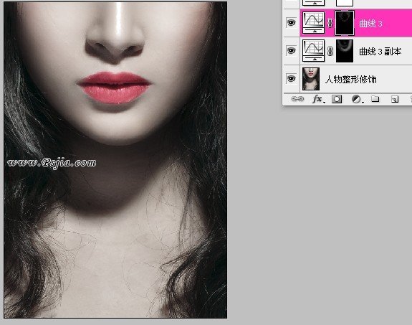The image size is (412, 325).
Task: Create a new group with the folder icon
Action: (375, 99)
